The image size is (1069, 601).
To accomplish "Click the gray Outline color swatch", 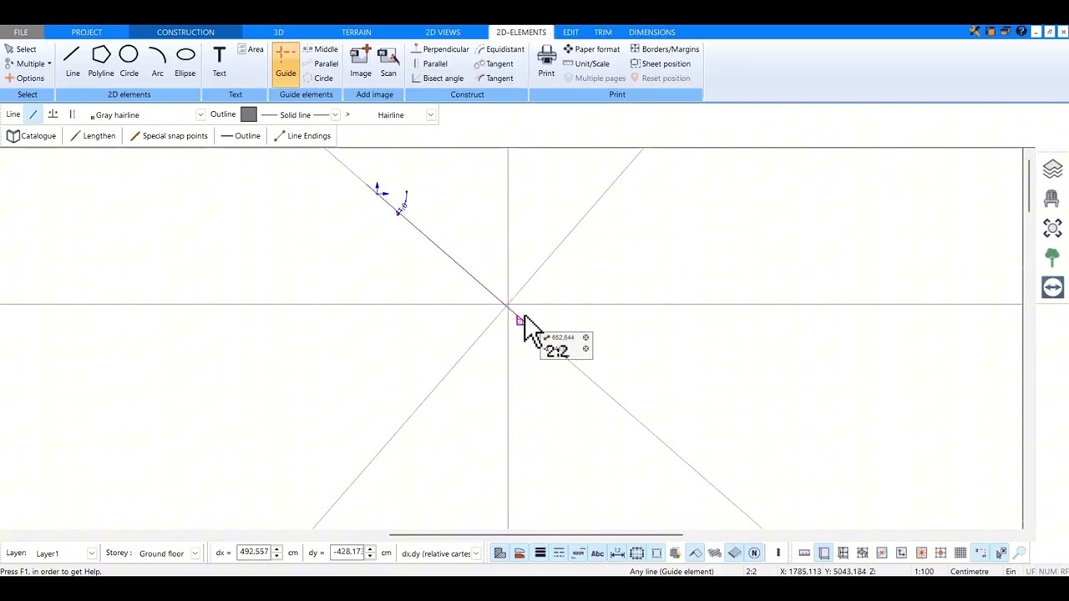I will tap(248, 114).
